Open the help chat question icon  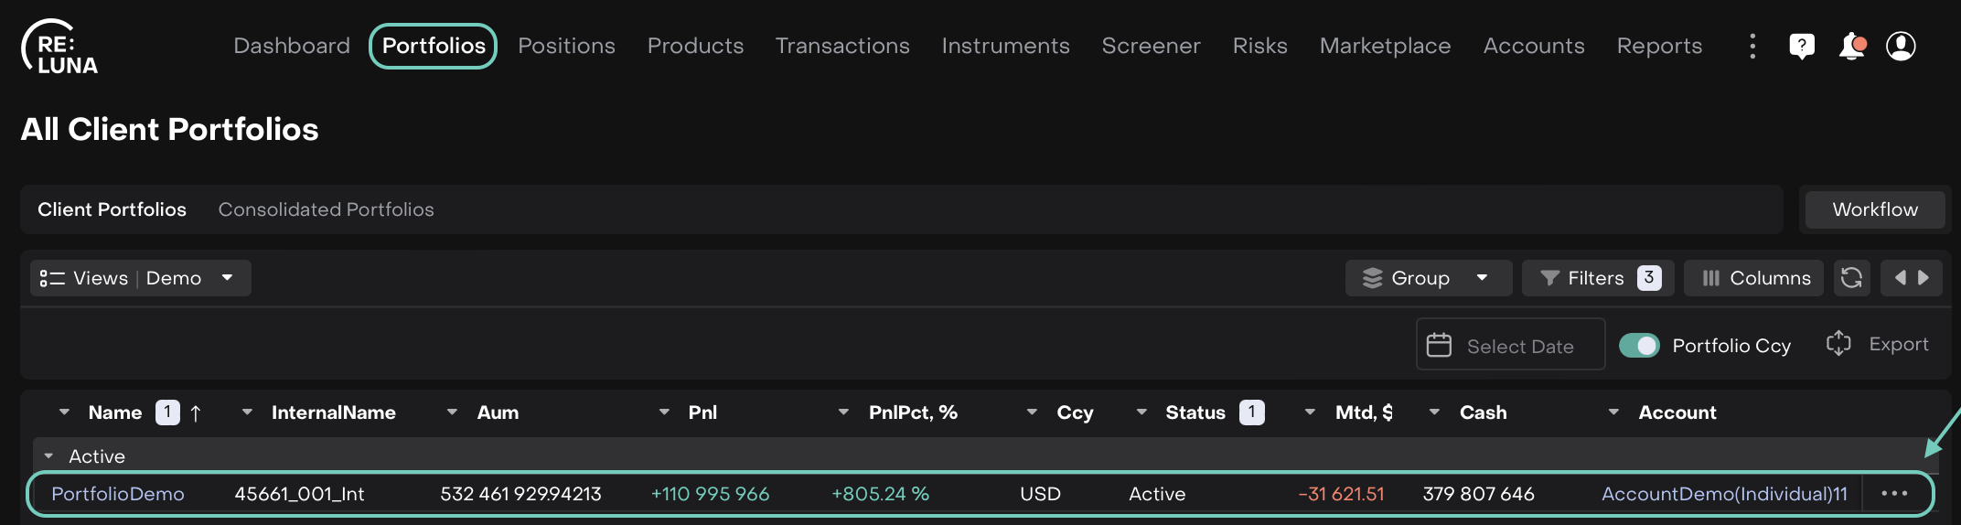1801,46
